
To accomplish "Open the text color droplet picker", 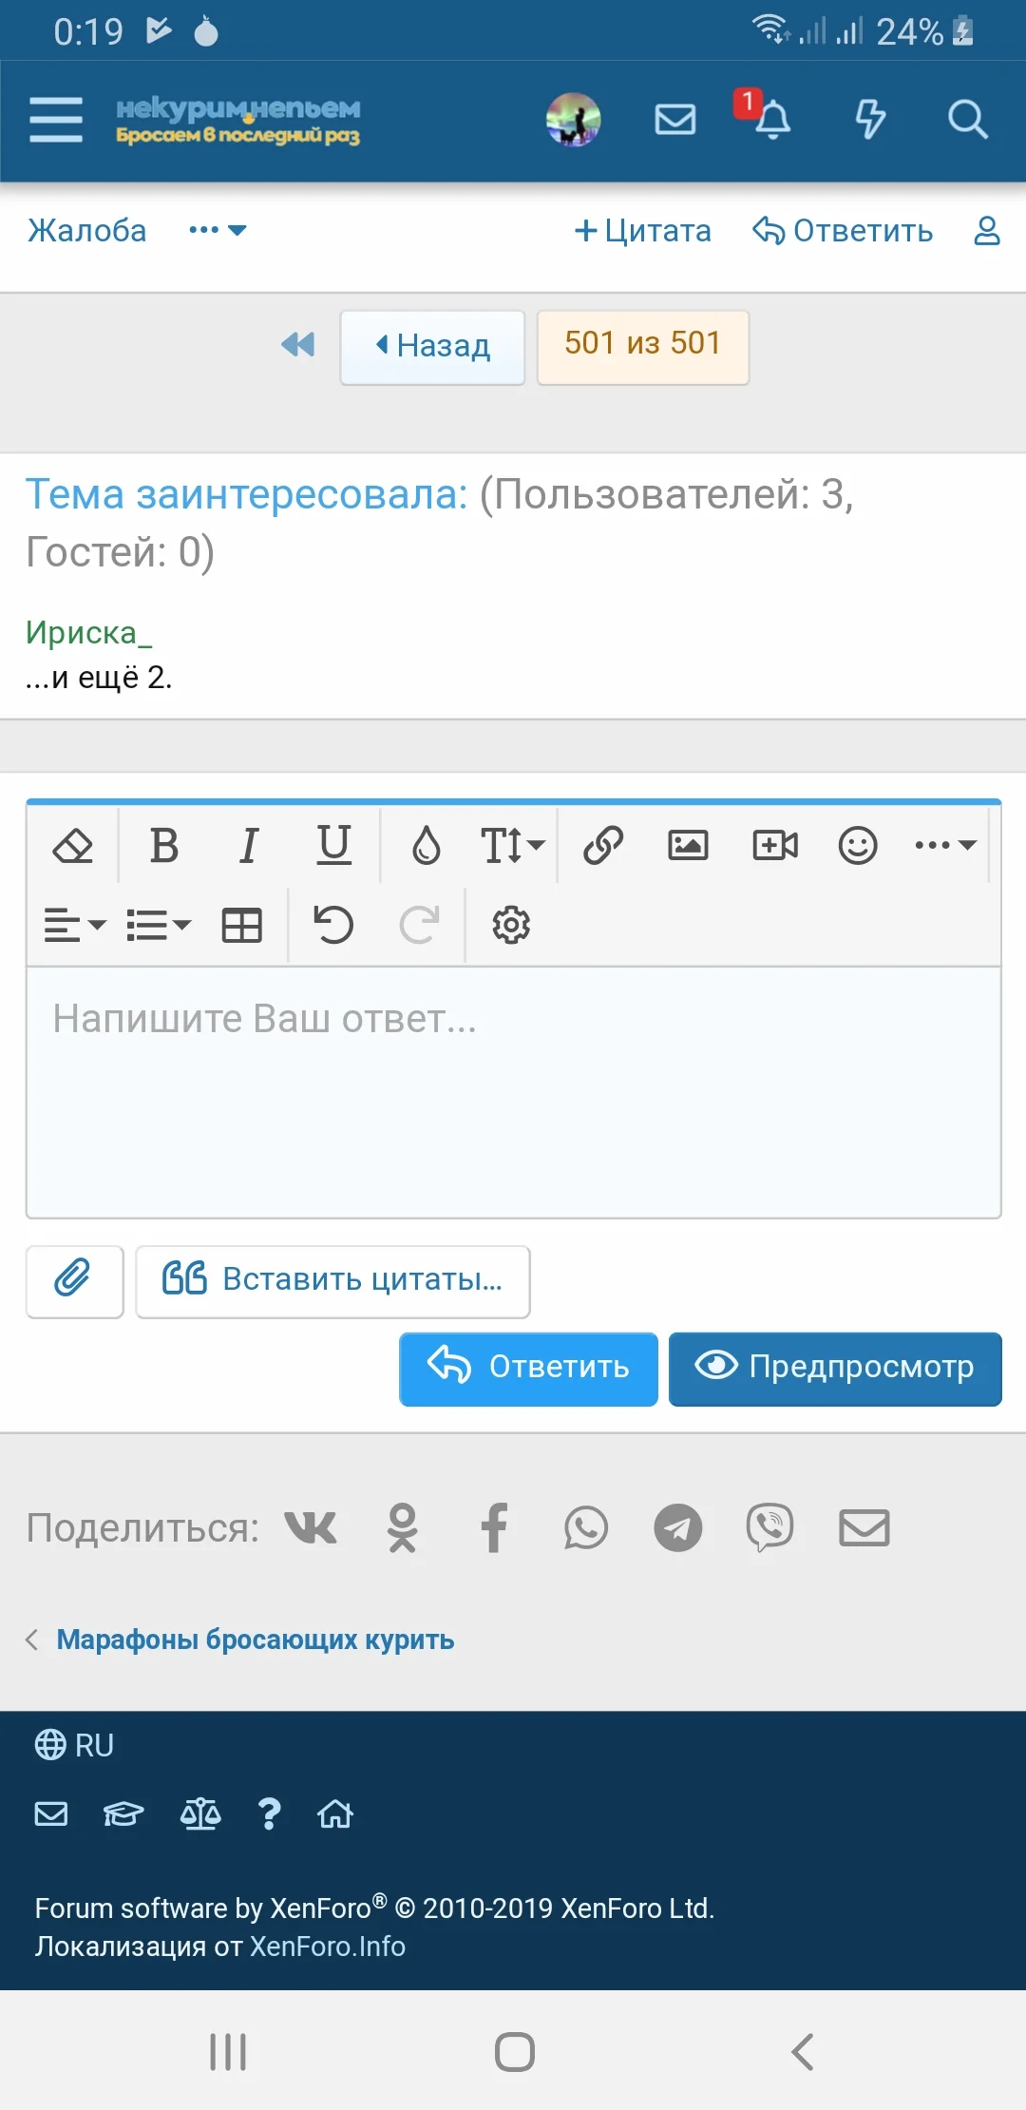I will (427, 845).
